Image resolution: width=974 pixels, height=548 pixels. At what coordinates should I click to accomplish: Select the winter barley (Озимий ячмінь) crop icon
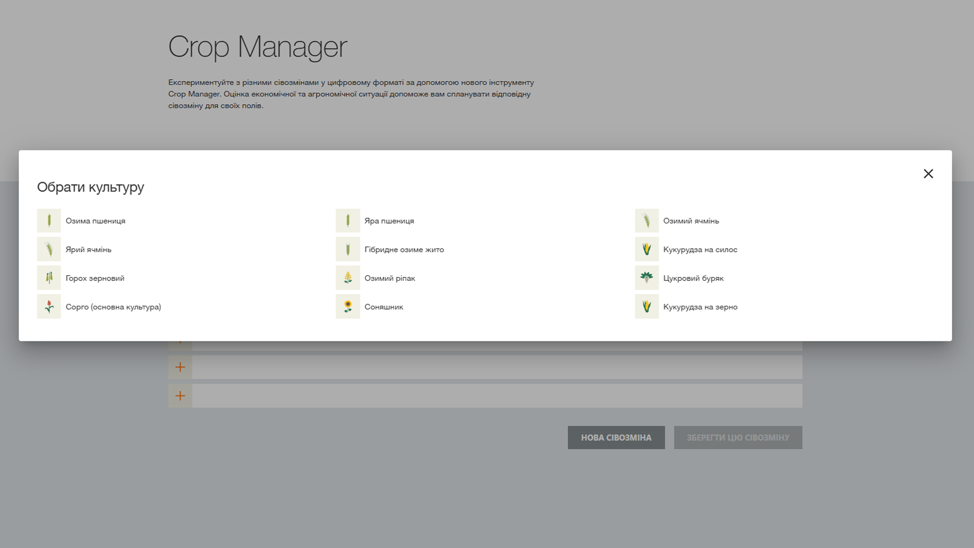click(x=646, y=220)
